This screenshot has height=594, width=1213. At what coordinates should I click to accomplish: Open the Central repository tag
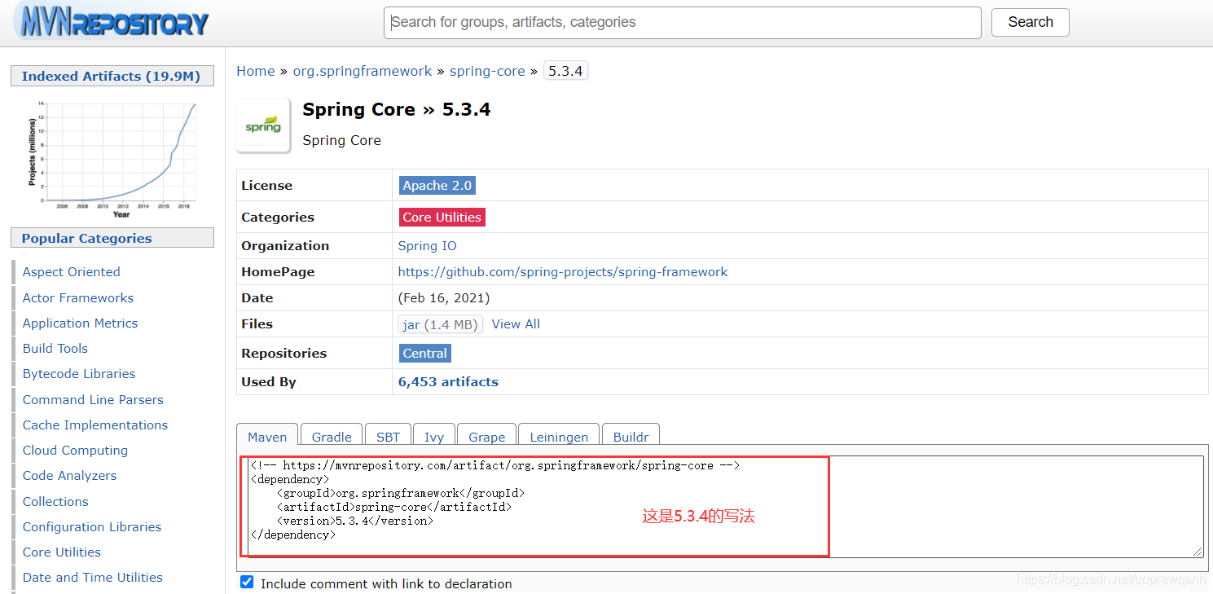coord(425,354)
